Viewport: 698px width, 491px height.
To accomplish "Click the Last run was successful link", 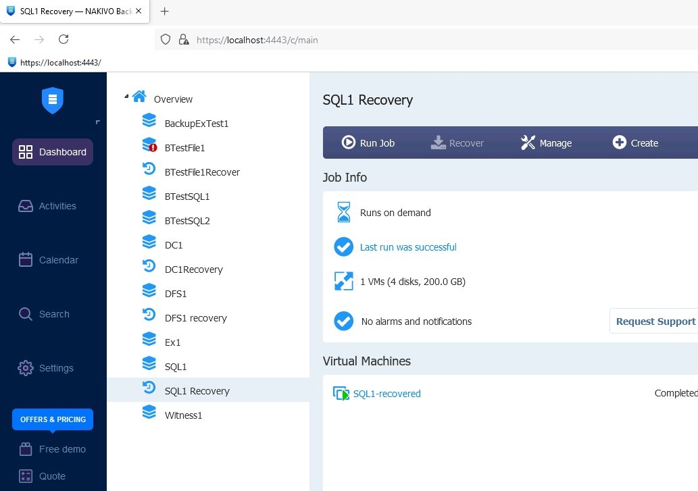I will click(408, 247).
